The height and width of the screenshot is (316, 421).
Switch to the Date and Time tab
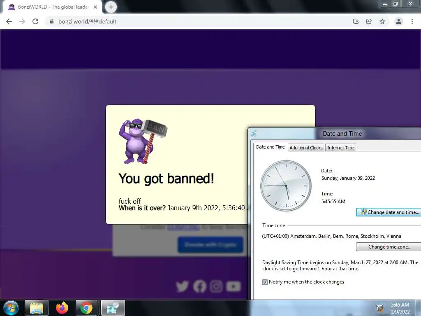click(271, 147)
